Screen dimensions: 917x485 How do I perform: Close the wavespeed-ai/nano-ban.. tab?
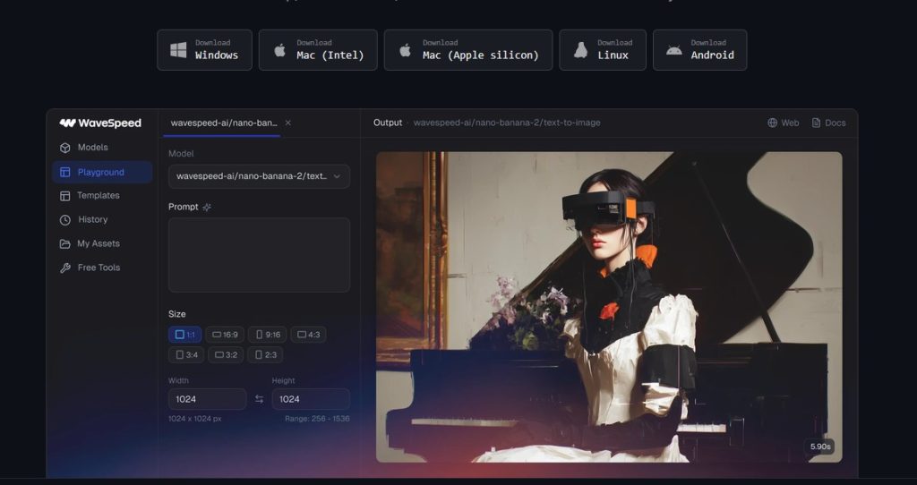287,123
